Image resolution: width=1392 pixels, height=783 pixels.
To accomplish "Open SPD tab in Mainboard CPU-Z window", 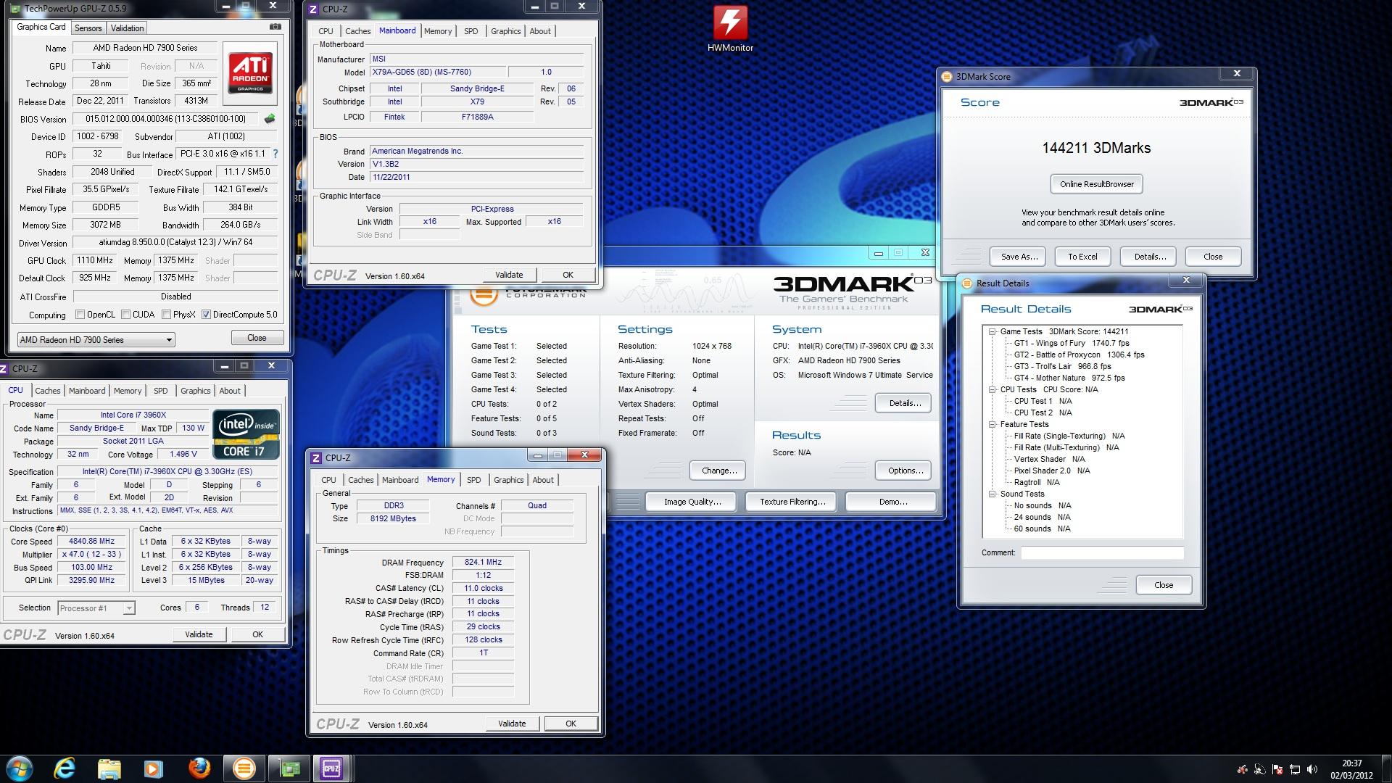I will 471,31.
